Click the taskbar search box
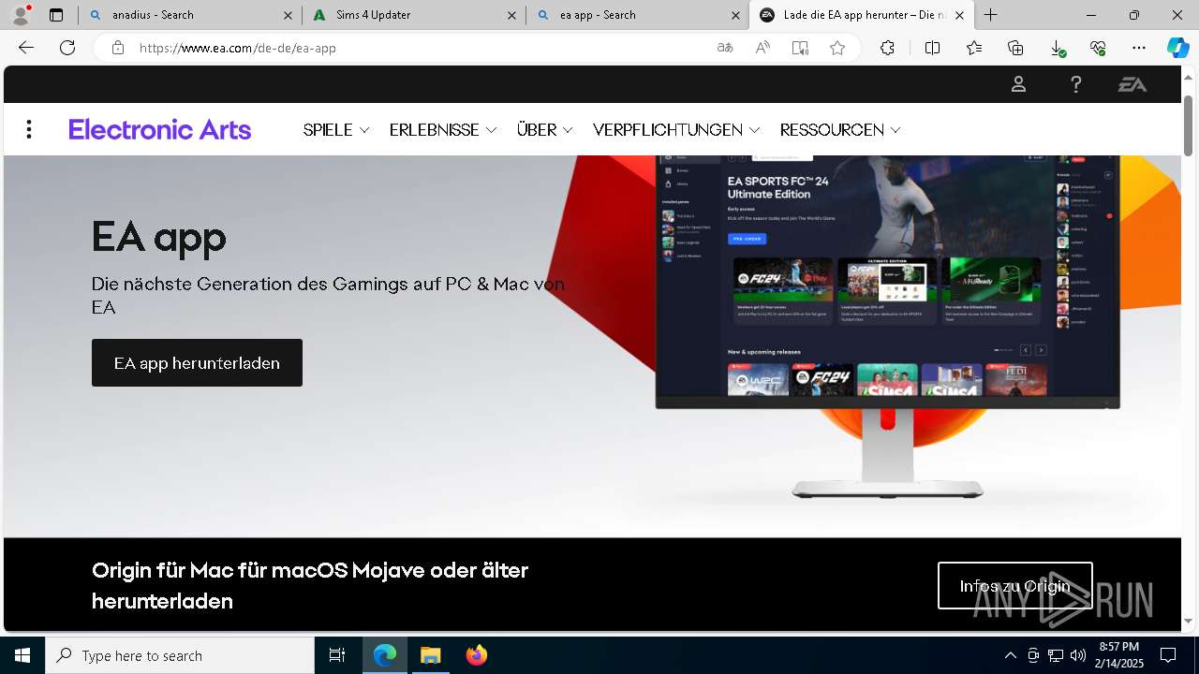The height and width of the screenshot is (674, 1199). (180, 655)
